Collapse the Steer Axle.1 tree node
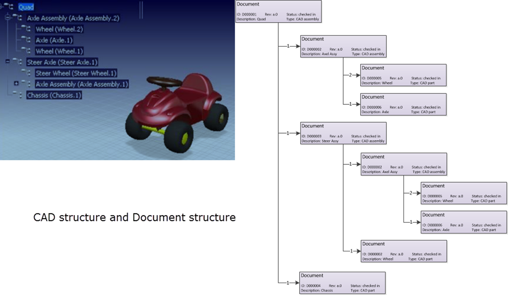The height and width of the screenshot is (295, 508). 7,62
